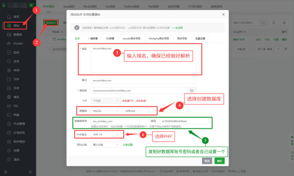Switch to the Python项目 tab
294x176 pixels.
coord(132,7)
